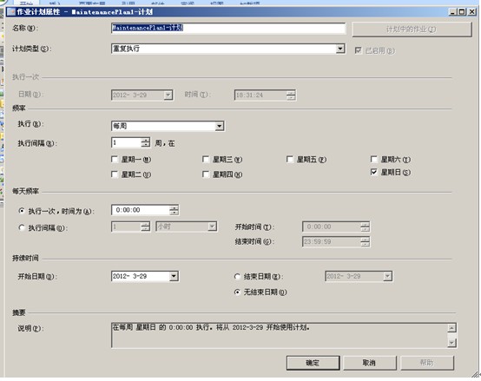Click the 名称 text field

pyautogui.click(x=228, y=28)
